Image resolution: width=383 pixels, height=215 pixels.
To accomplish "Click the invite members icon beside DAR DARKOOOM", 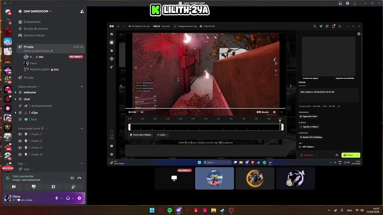I will (82, 11).
